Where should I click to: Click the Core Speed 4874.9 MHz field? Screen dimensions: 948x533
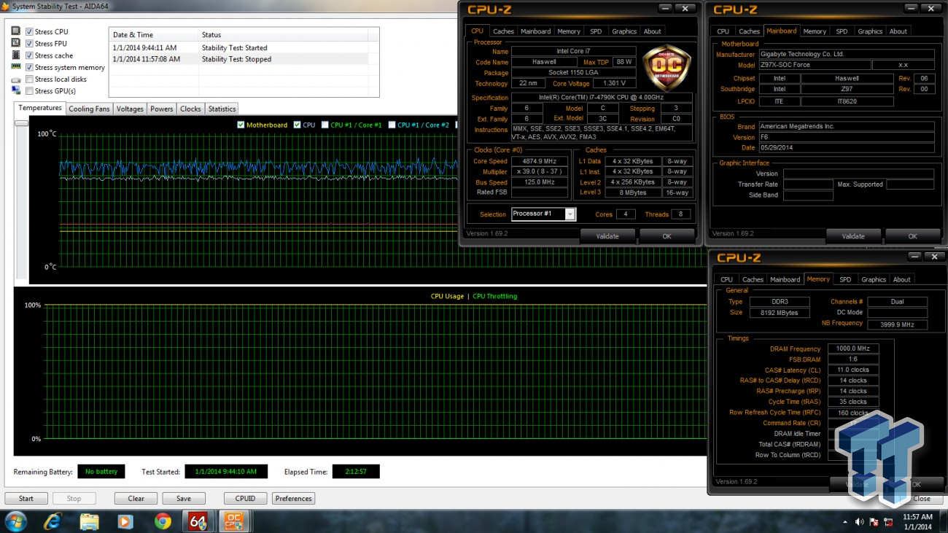pos(540,161)
